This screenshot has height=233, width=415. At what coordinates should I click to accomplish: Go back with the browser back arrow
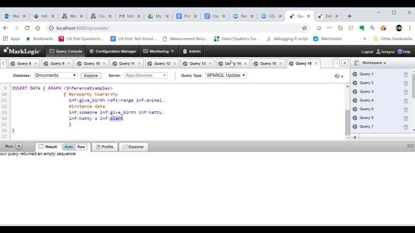pos(6,28)
